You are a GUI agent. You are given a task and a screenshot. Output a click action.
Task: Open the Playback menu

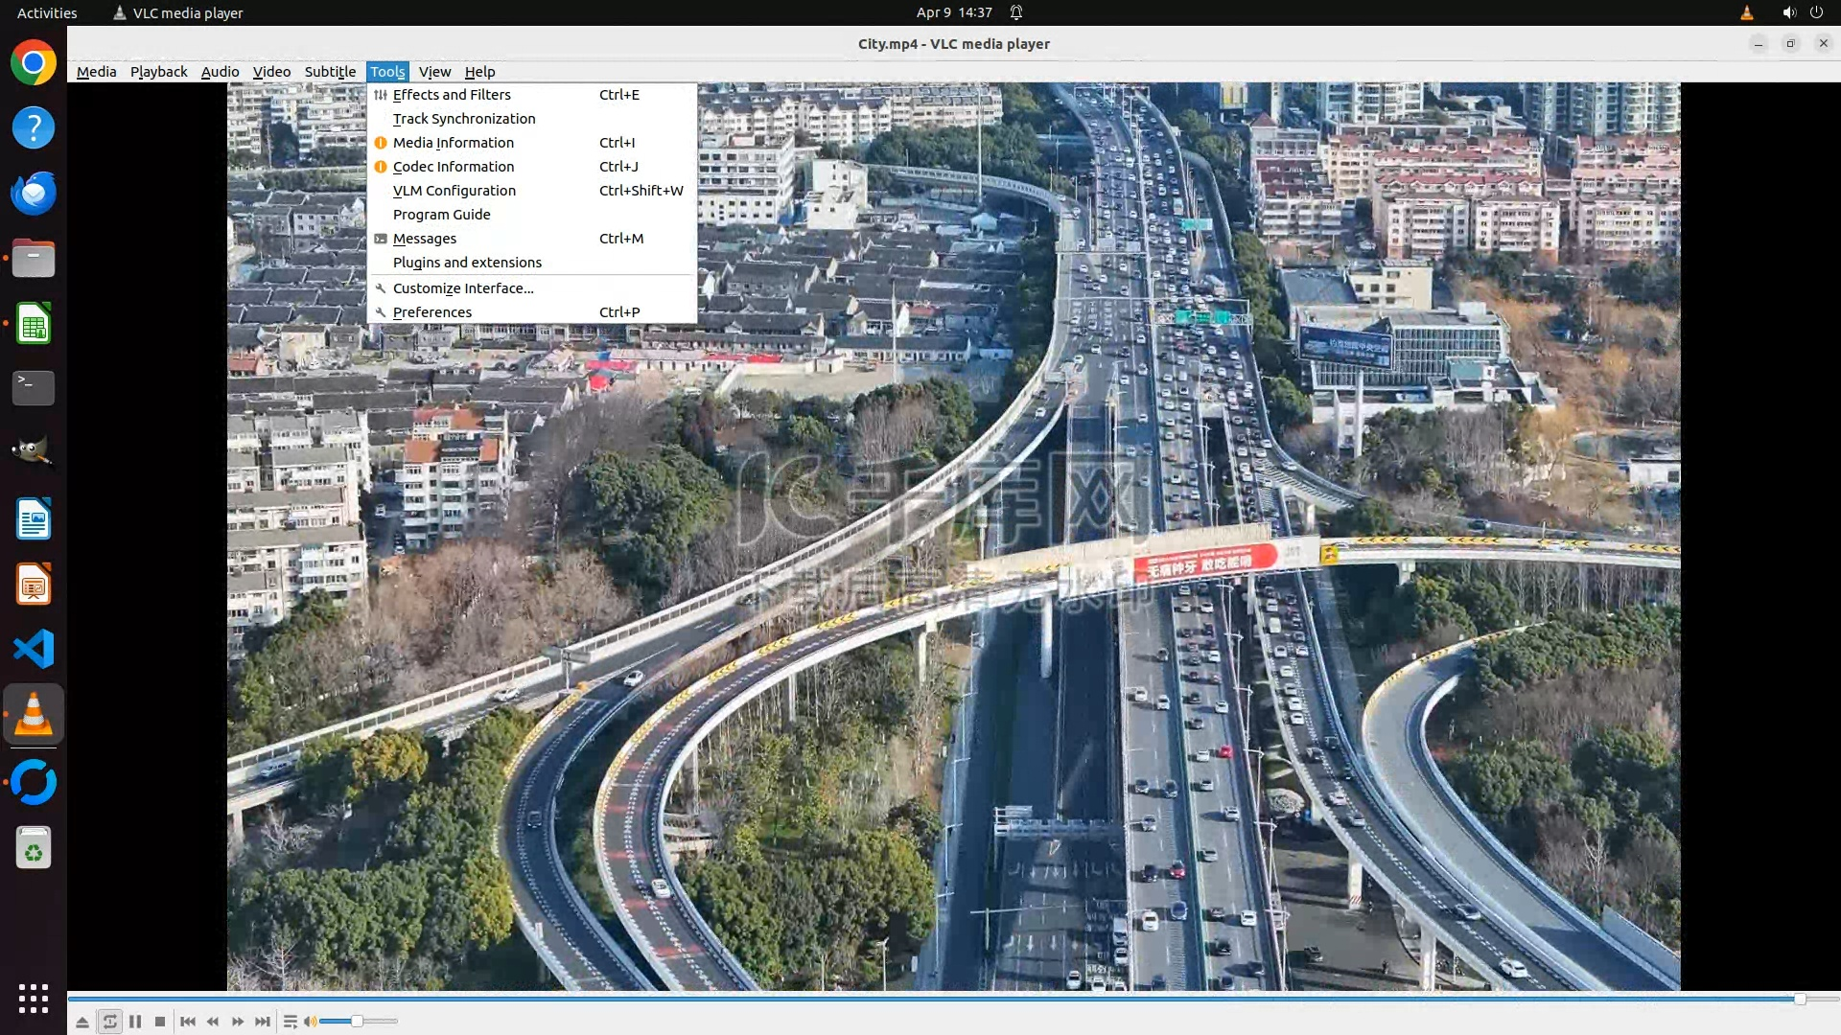coord(158,72)
